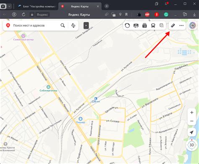This screenshot has width=199, height=164.
Task: Toggle the 3D view compass
Action: [x=191, y=145]
